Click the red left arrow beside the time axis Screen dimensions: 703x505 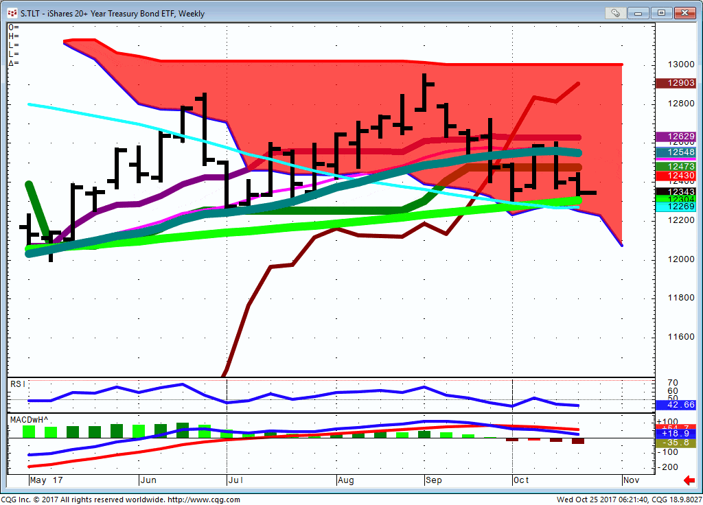[x=689, y=480]
